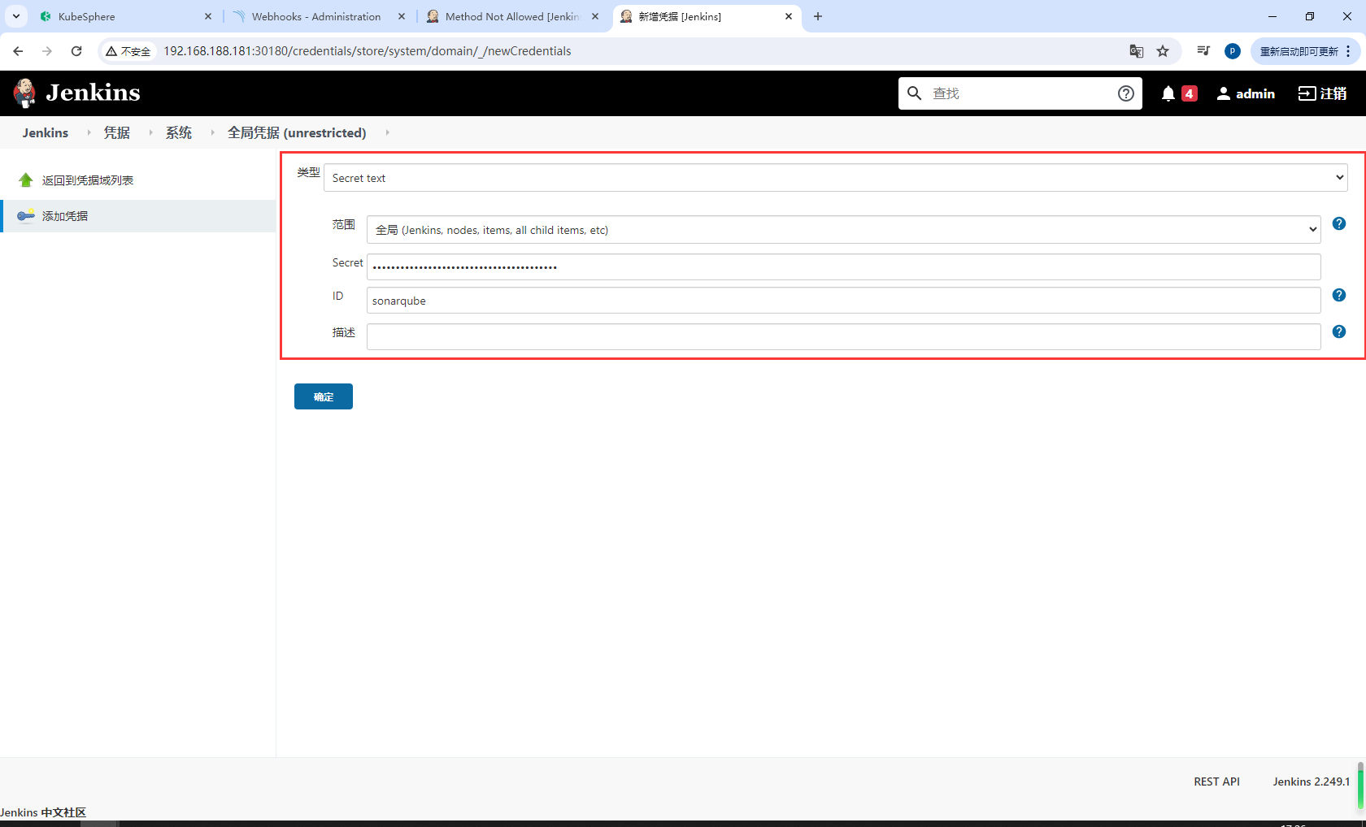Open the 类型 Secret text dropdown
This screenshot has width=1366, height=827.
[x=835, y=178]
